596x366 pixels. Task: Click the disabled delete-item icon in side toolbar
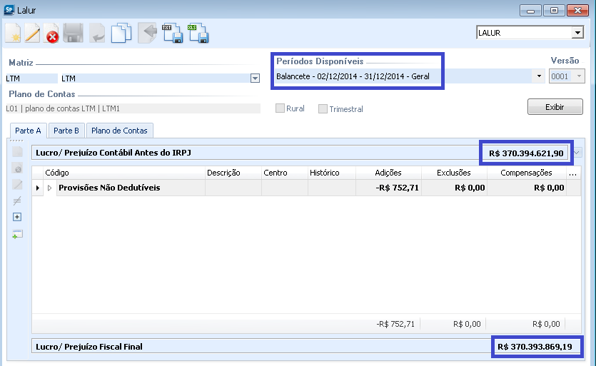point(17,168)
